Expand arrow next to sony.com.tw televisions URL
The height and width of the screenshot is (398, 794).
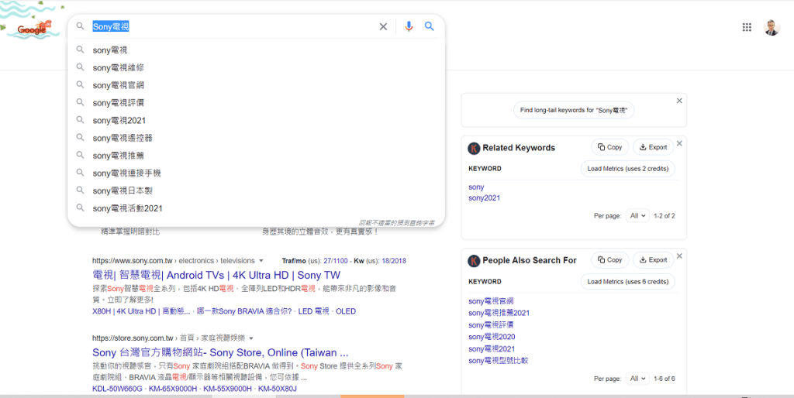(x=261, y=261)
